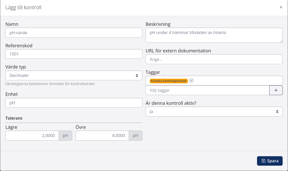
Task: Add tag with the plus button
Action: click(276, 90)
